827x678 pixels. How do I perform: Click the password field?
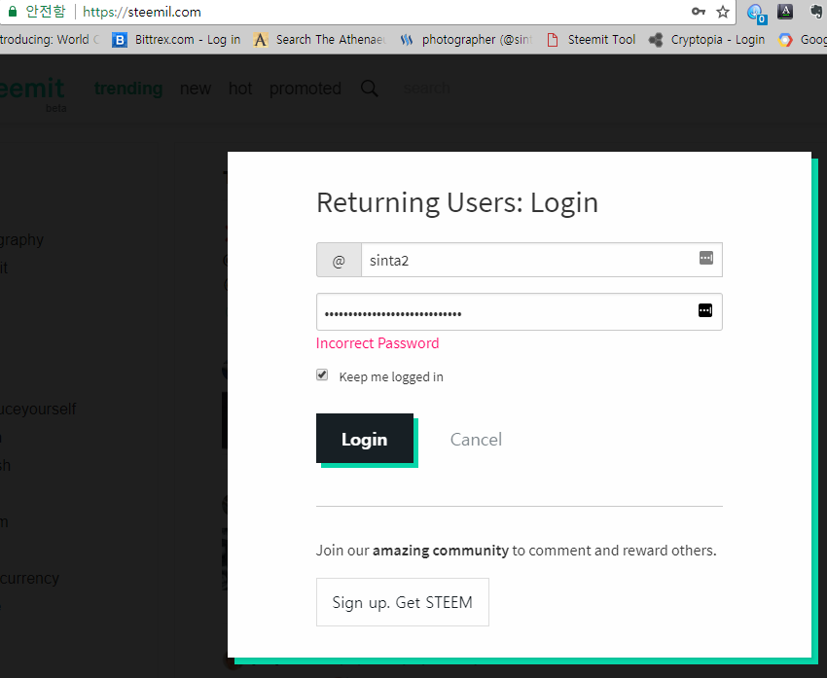519,312
